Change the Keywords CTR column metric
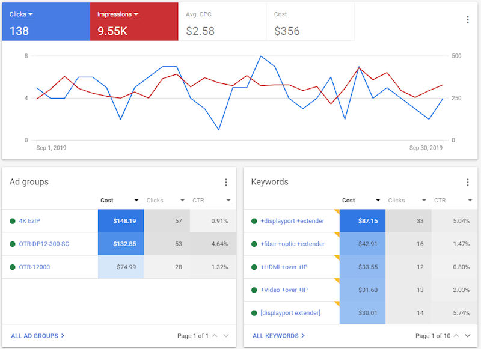The image size is (481, 349). coord(453,201)
